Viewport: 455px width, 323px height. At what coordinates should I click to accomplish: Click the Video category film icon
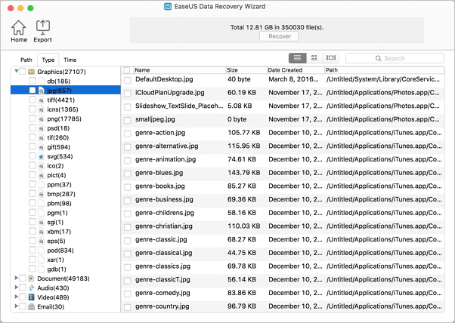(x=31, y=297)
